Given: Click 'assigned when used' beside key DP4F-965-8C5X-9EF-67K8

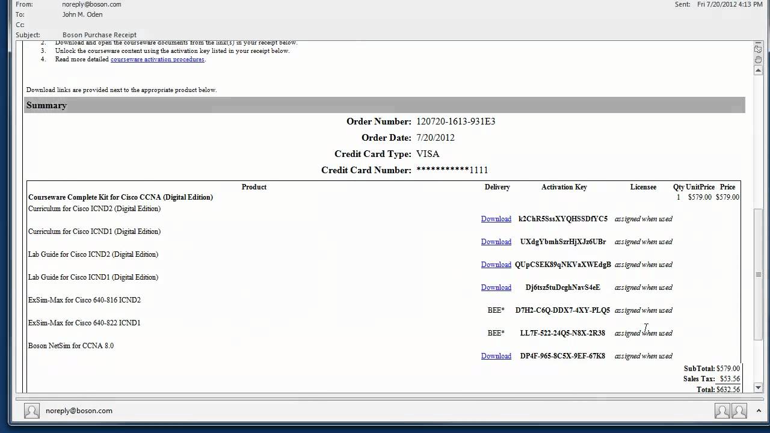Looking at the screenshot, I should [643, 356].
